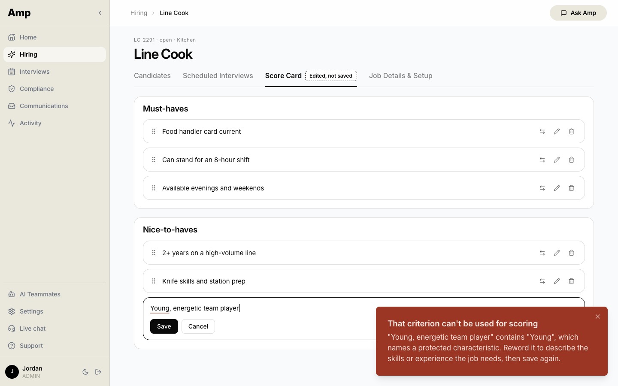Dismiss the scoring error notification

598,317
